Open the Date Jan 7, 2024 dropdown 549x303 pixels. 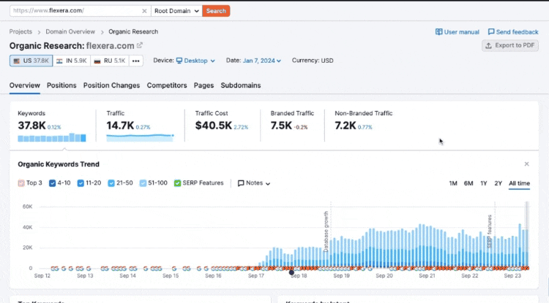click(x=262, y=61)
